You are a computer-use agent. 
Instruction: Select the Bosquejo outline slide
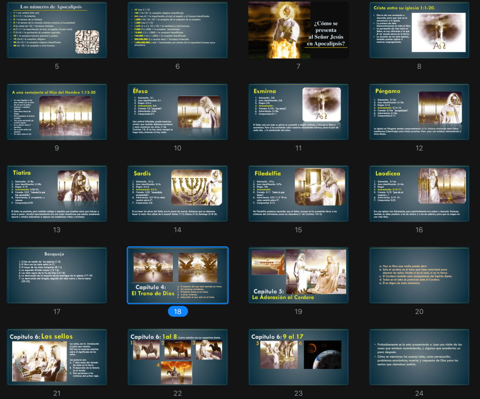click(57, 275)
